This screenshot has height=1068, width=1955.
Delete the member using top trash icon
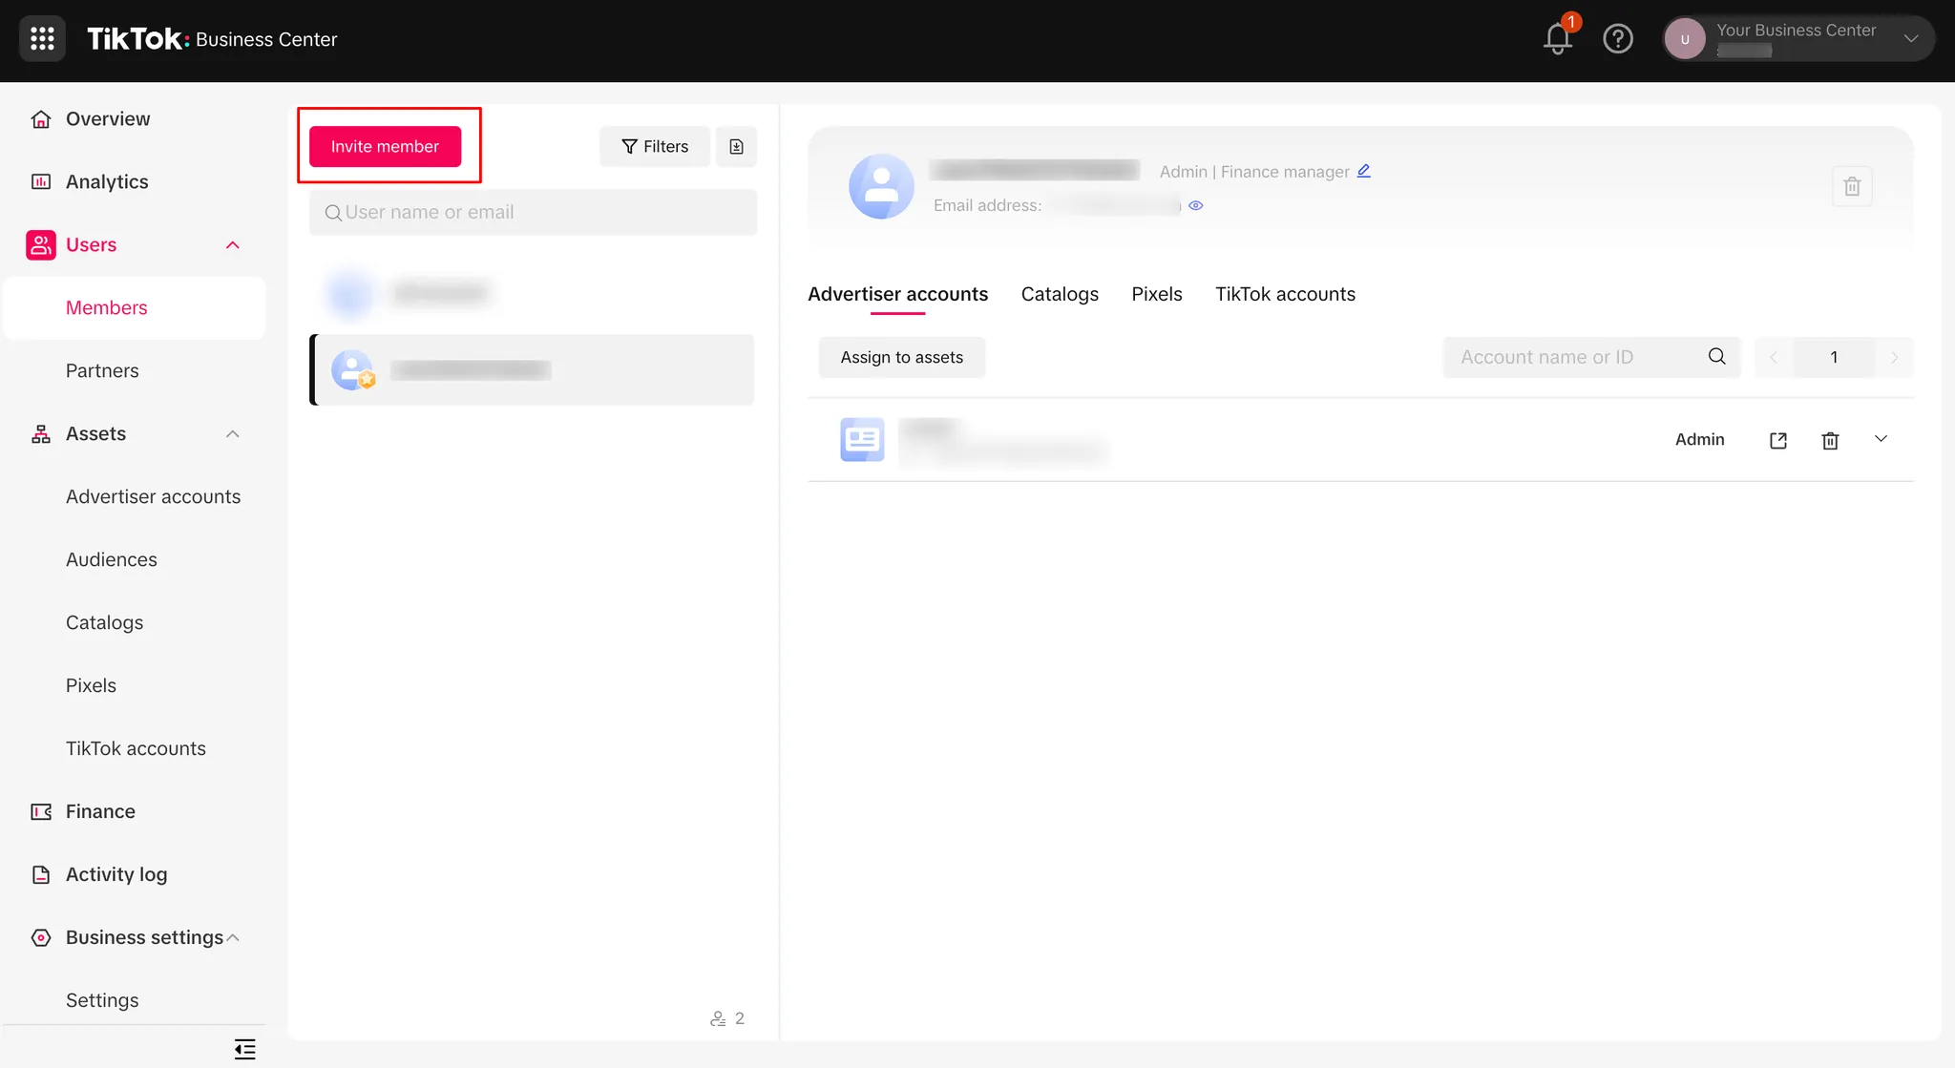click(x=1852, y=186)
